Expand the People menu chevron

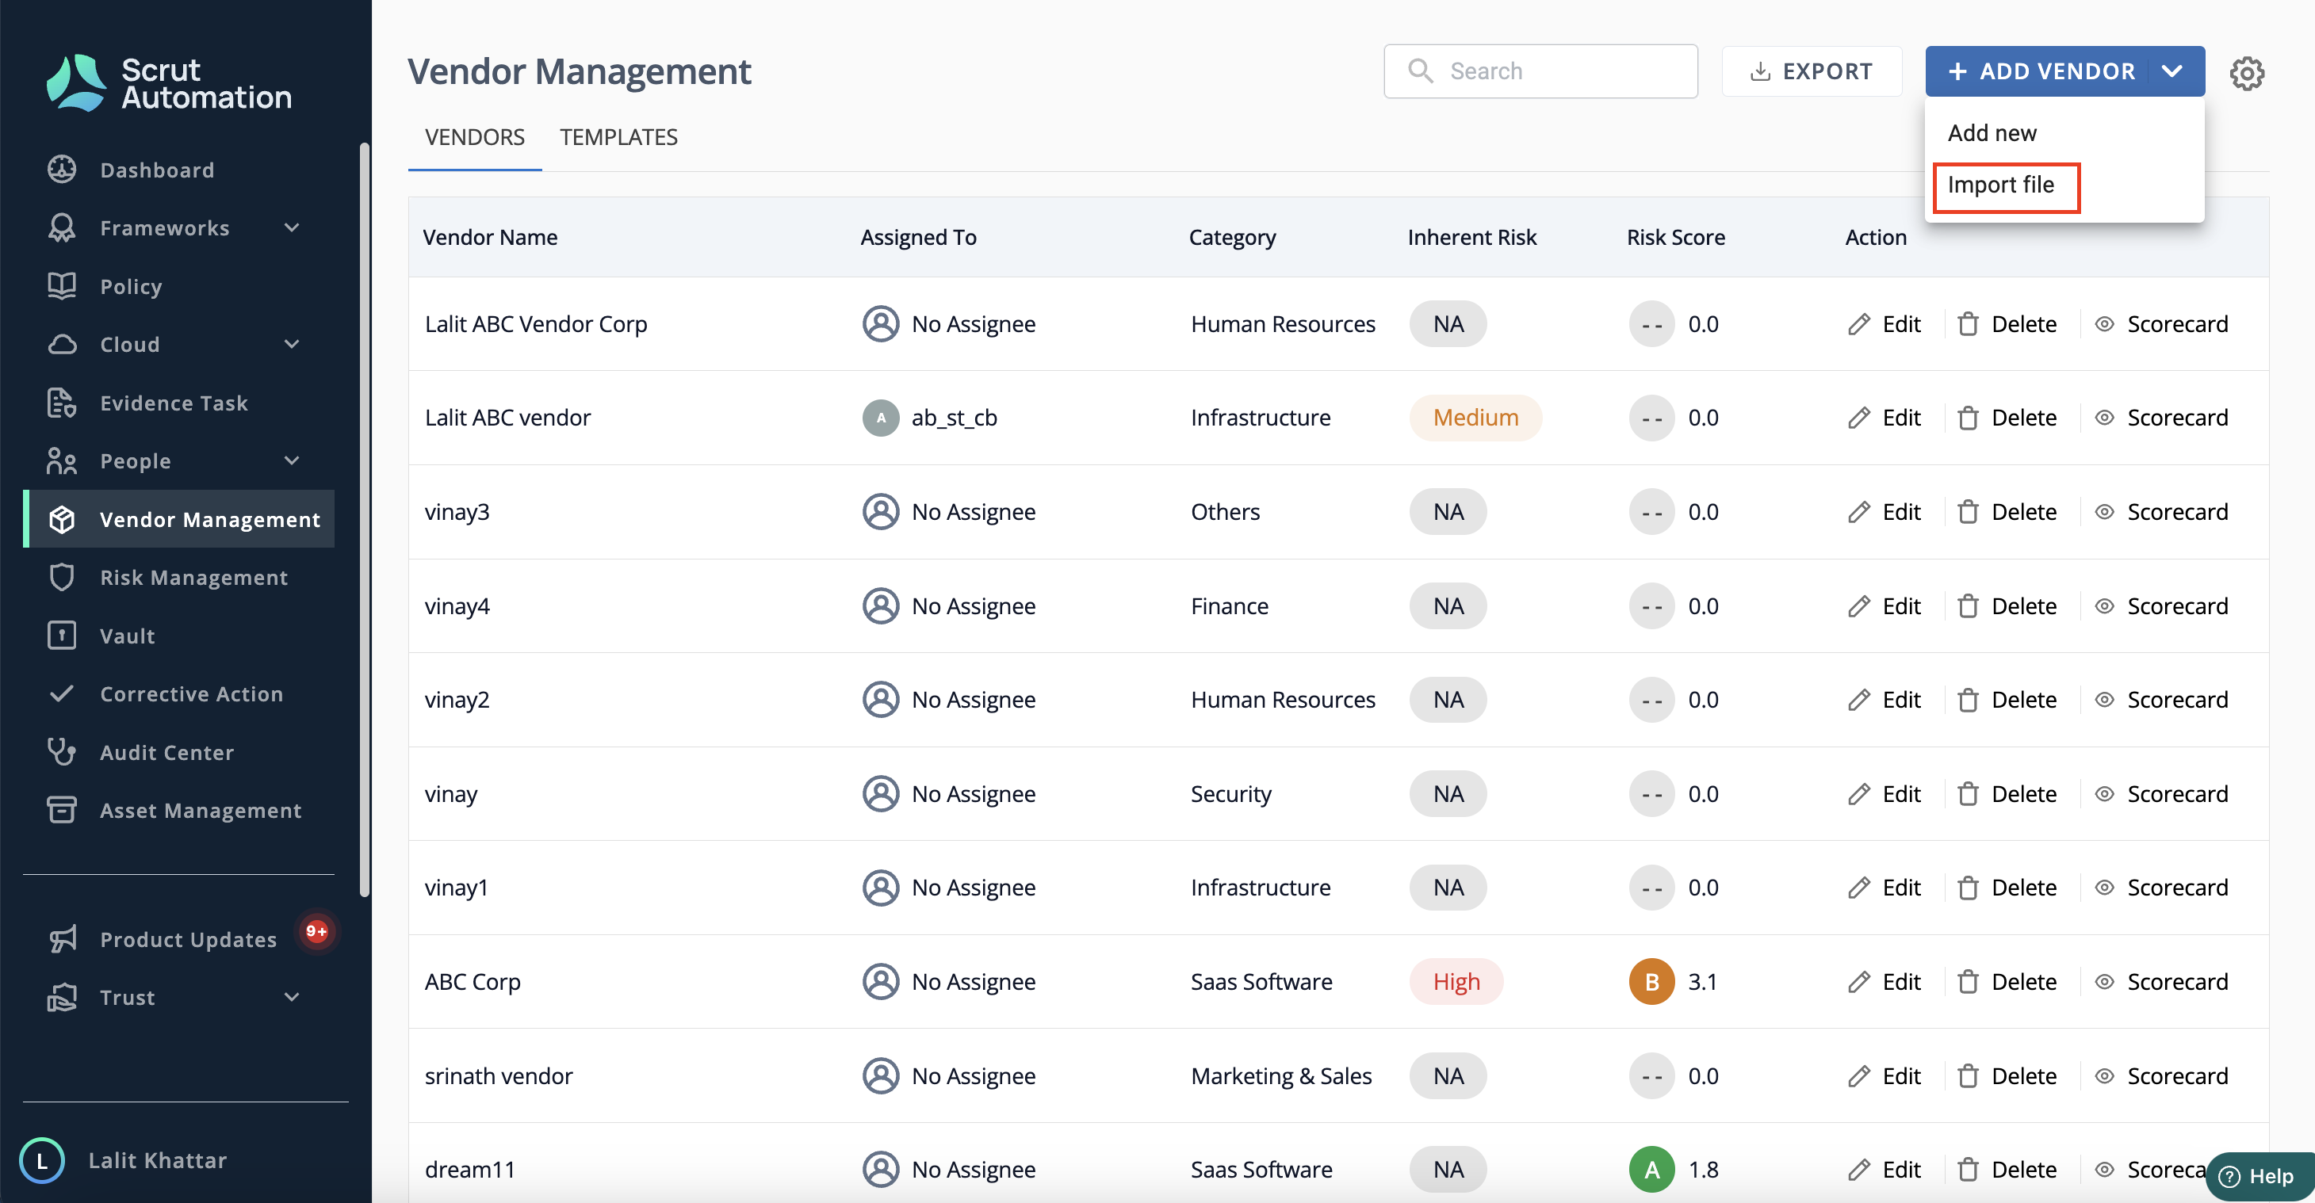point(292,461)
